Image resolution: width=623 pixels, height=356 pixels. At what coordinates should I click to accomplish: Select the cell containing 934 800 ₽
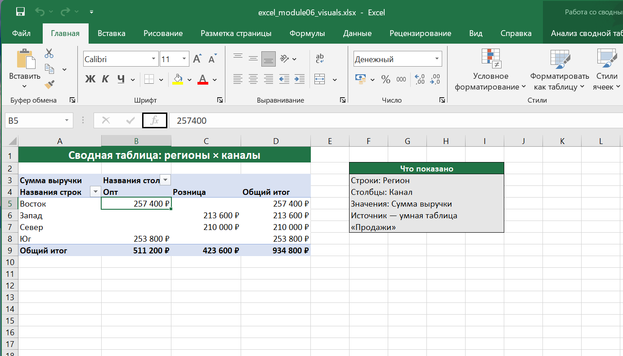tap(276, 251)
